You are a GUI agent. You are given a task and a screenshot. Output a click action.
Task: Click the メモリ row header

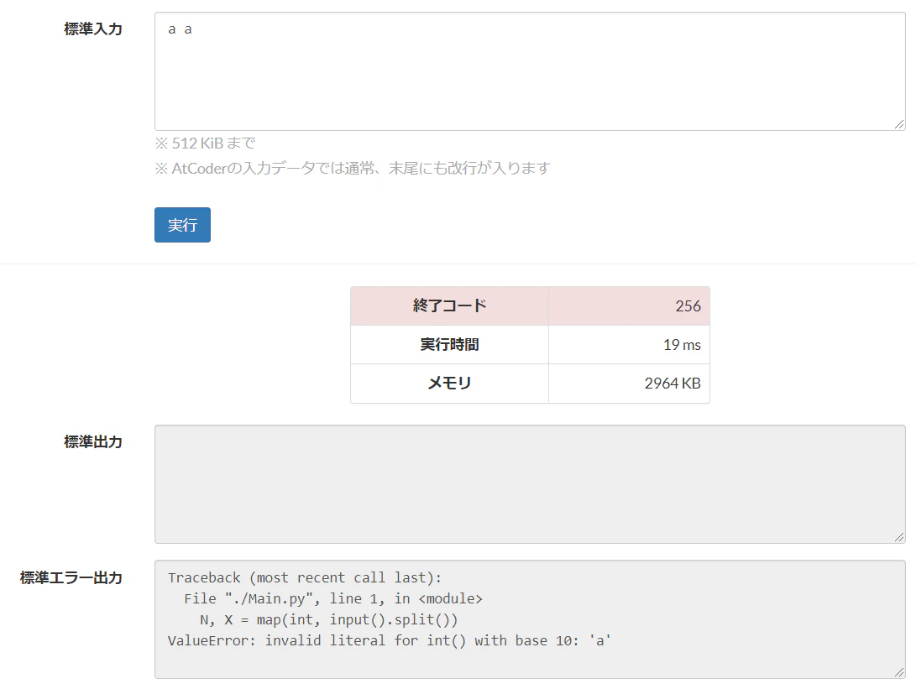pyautogui.click(x=449, y=383)
